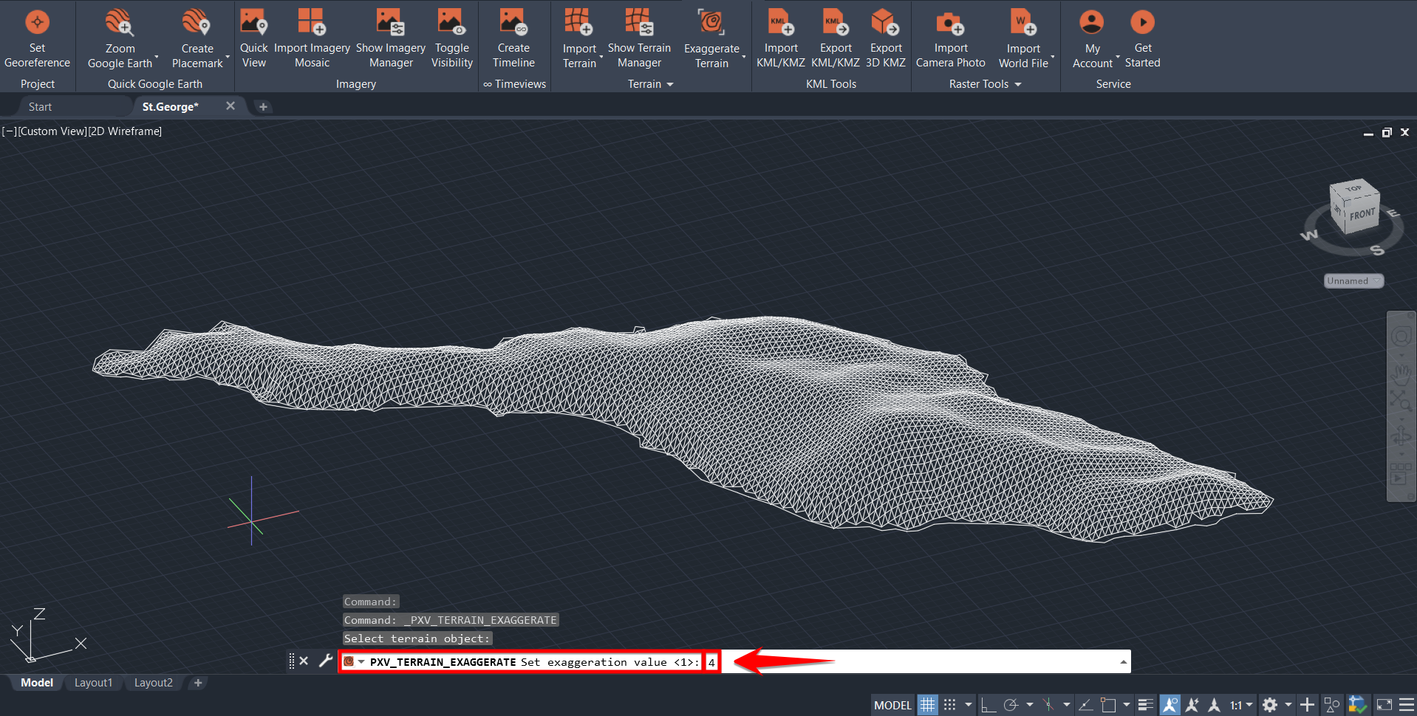Toggle ortho mode
This screenshot has height=716, width=1417.
(x=989, y=705)
